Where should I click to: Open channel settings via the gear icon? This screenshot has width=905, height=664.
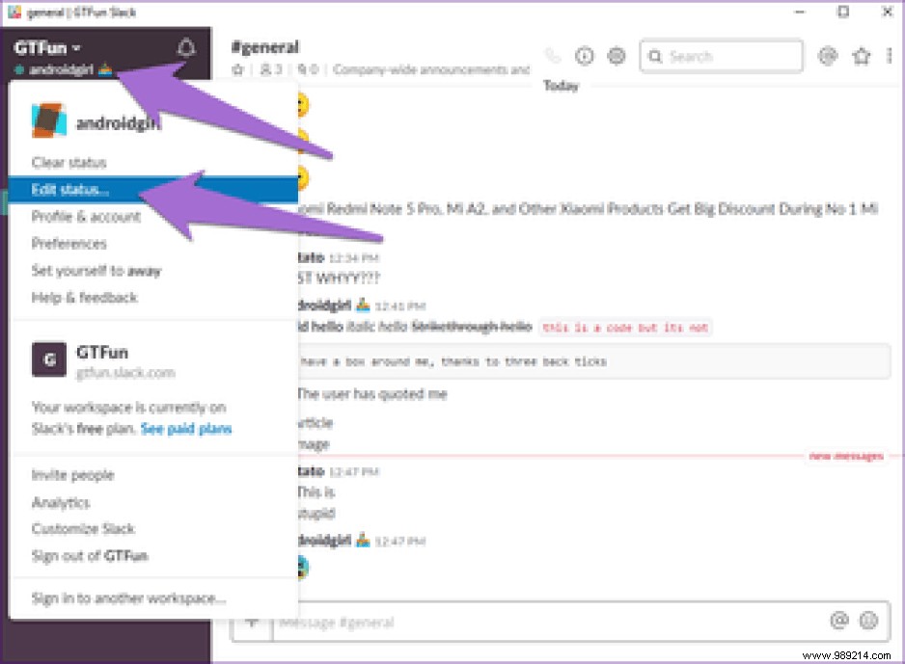tap(617, 56)
